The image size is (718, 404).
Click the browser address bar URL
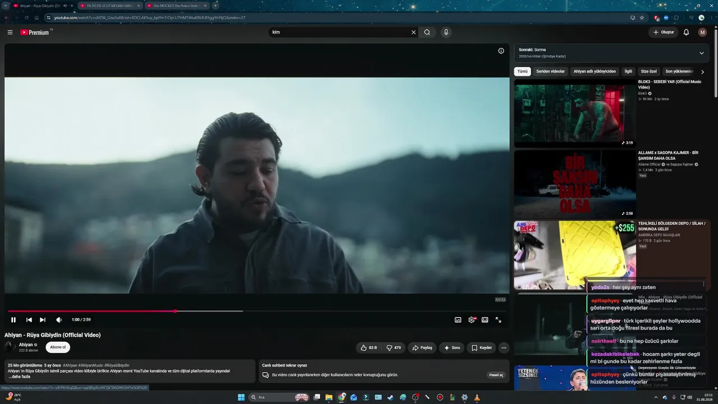[150, 17]
